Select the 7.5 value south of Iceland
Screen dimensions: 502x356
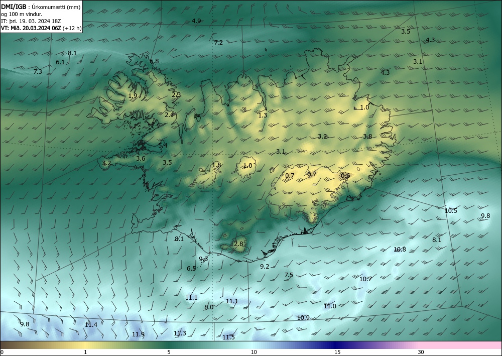[289, 275]
